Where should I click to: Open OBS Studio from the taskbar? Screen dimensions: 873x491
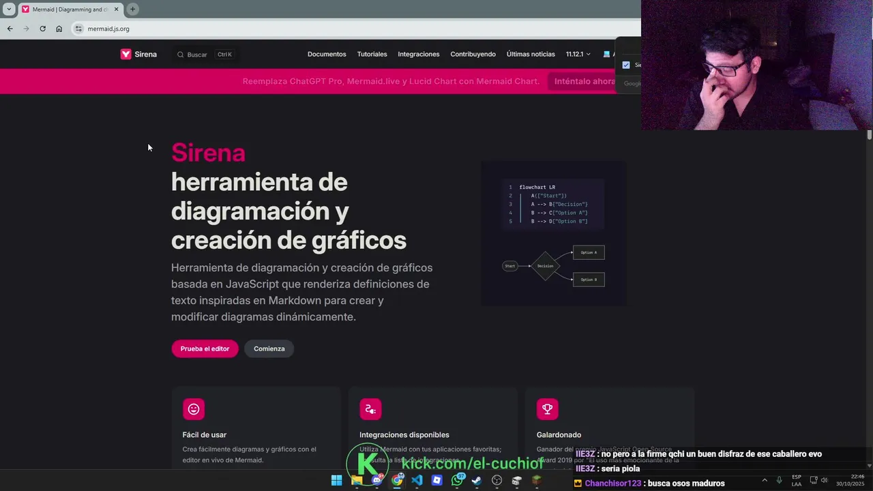coord(497,480)
